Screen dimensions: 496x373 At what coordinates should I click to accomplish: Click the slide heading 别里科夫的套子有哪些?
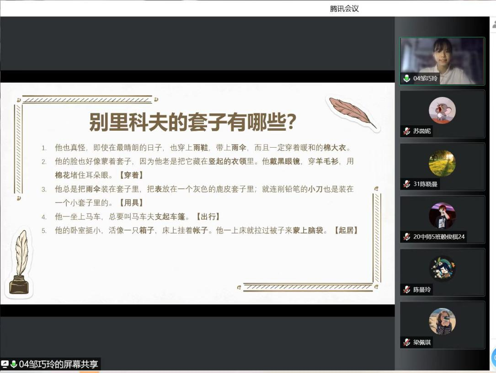coord(192,122)
